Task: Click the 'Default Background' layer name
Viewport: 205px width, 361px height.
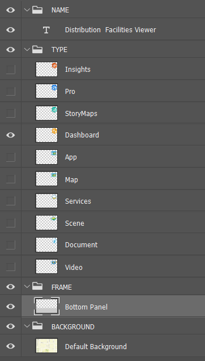Action: click(x=96, y=347)
